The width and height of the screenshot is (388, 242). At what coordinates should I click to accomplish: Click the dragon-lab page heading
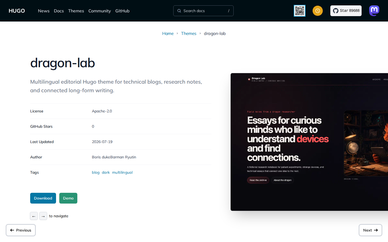pos(63,63)
